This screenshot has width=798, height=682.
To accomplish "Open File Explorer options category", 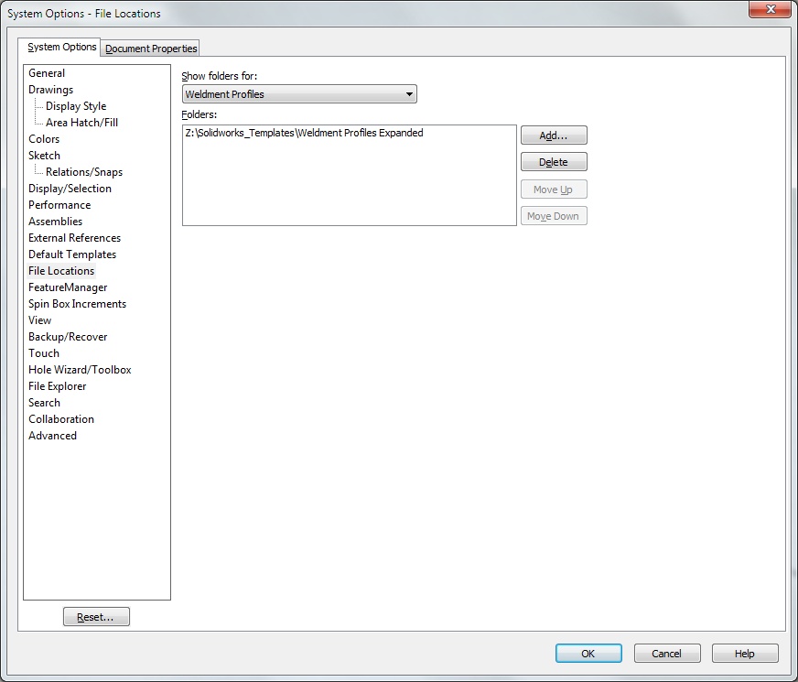I will tap(58, 386).
